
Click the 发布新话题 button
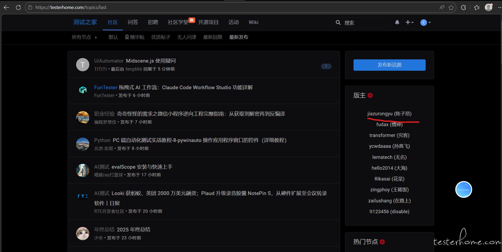point(389,65)
